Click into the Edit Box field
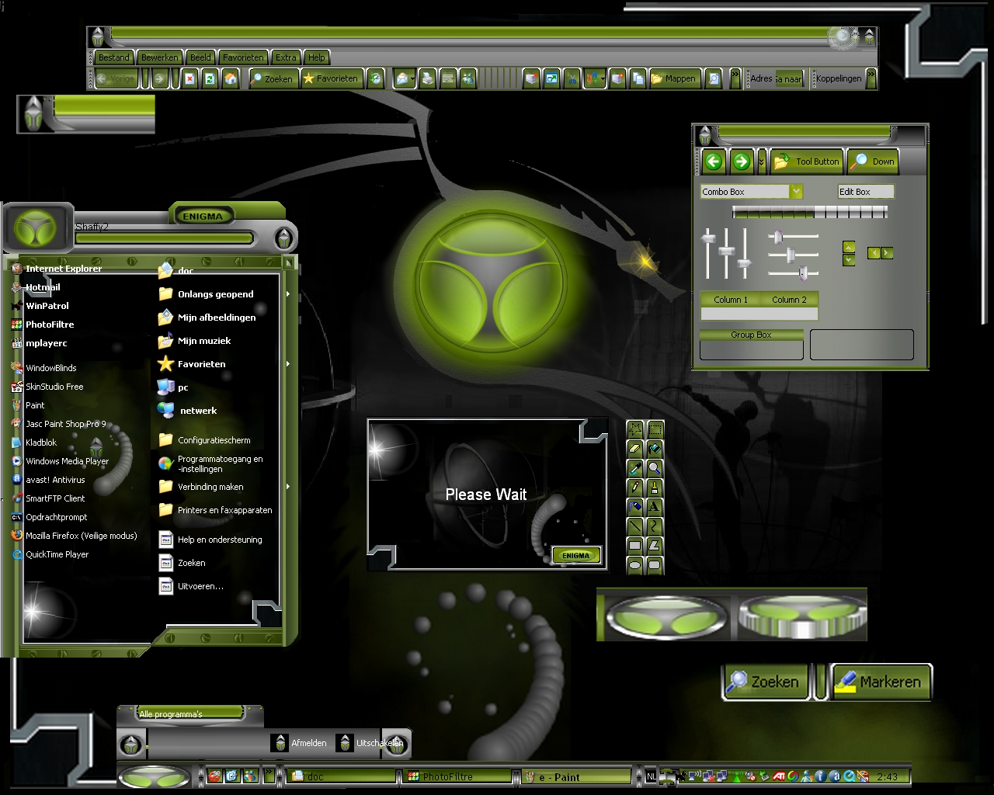The image size is (994, 795). click(x=865, y=191)
